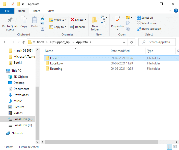
Task: Go up one folder level arrow
Action: [24, 42]
